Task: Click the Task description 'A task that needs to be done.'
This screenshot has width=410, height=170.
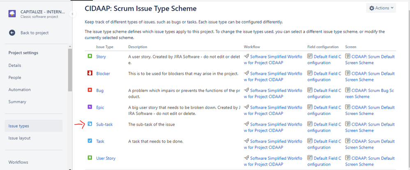Action: 156,141
